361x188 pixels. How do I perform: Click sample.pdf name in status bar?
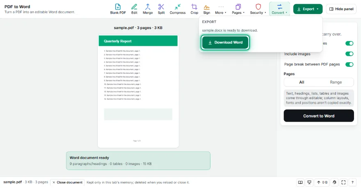(x=12, y=182)
